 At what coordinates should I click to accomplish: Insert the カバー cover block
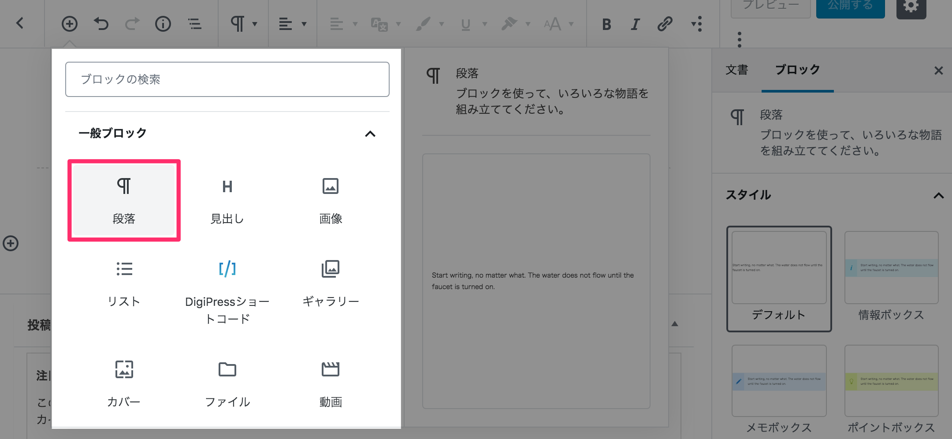(124, 383)
